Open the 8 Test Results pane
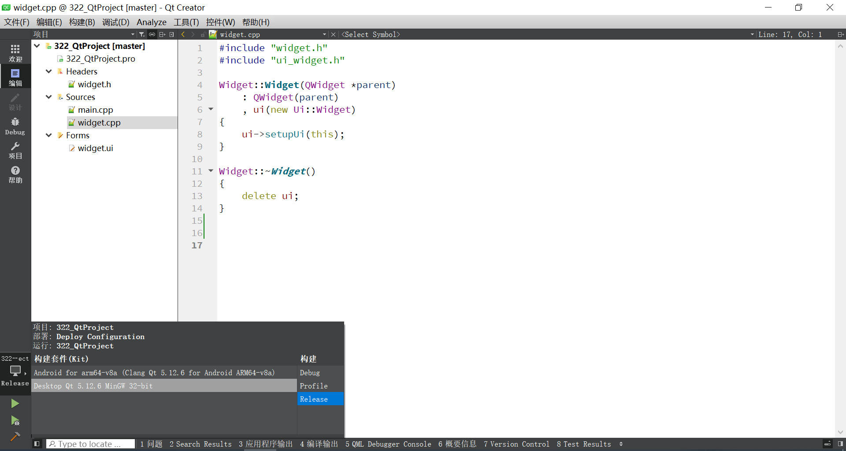This screenshot has height=451, width=846. (584, 444)
